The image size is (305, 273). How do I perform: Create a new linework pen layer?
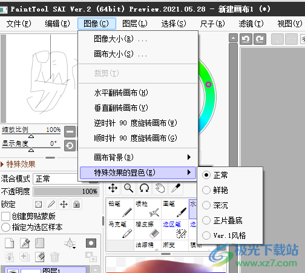coord(25,243)
